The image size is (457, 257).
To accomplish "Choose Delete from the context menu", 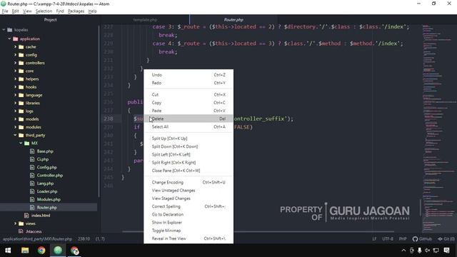I will coord(189,119).
